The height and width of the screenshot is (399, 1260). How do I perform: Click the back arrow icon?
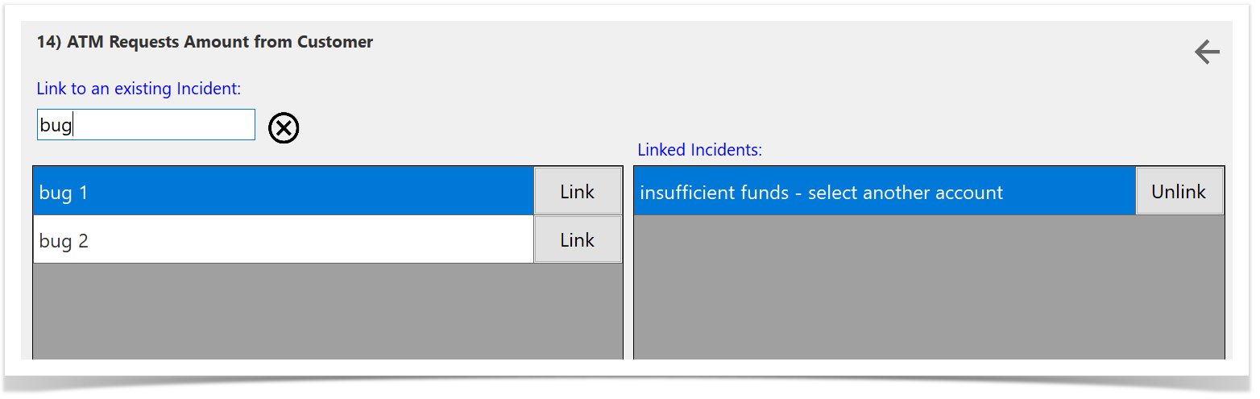1206,52
